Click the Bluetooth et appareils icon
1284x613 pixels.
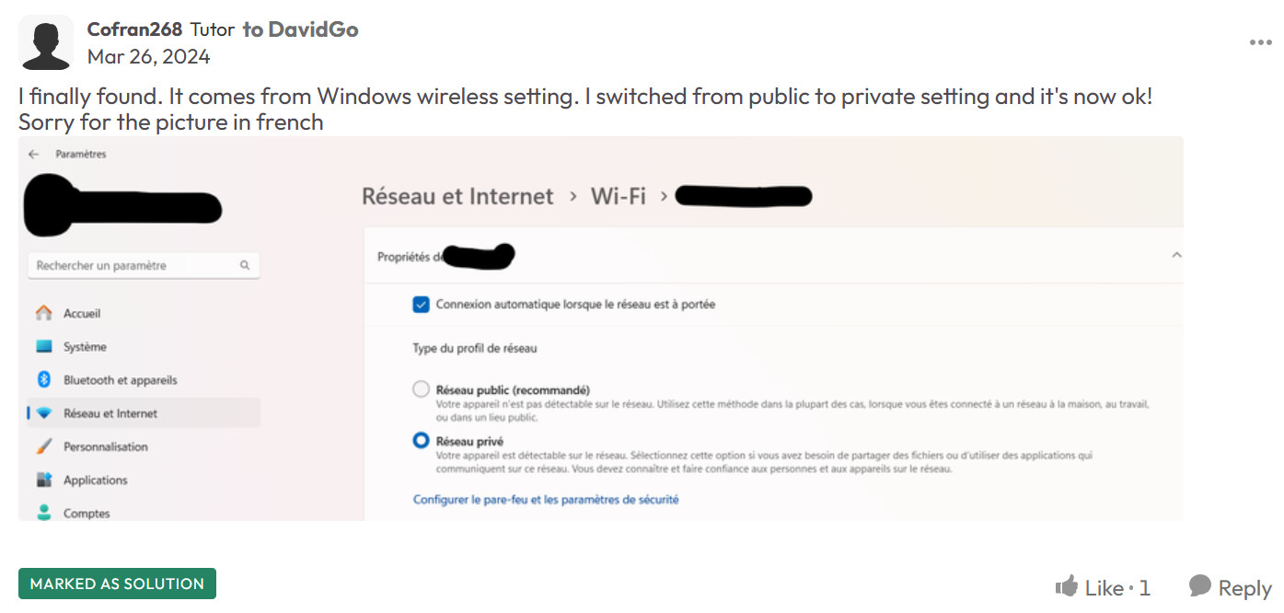pos(43,380)
